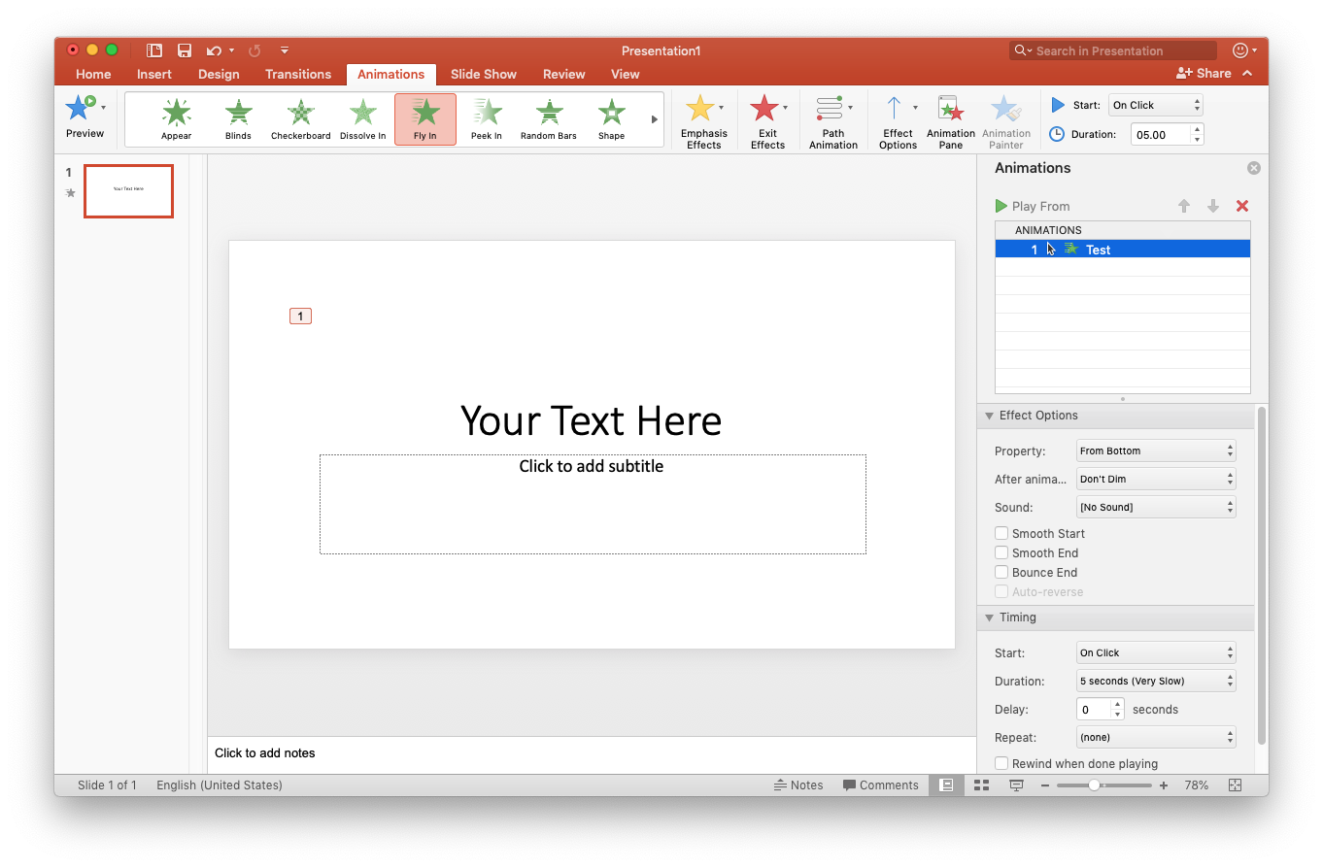Toggle the Animation Pane button

(x=951, y=121)
